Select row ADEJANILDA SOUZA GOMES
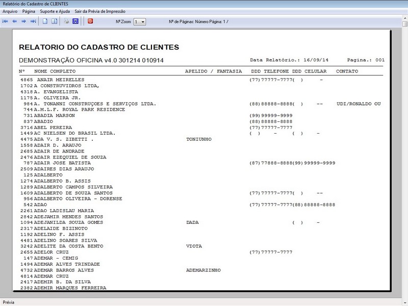This screenshot has height=306, width=408. pyautogui.click(x=200, y=222)
